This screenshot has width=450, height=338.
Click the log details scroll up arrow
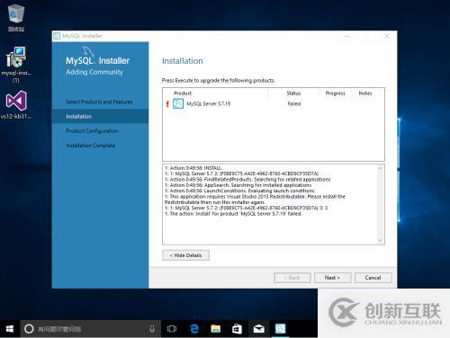click(380, 168)
